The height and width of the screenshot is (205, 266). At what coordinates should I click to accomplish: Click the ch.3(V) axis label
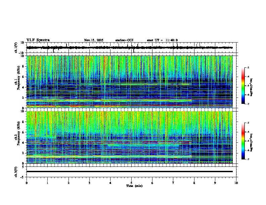pos(16,172)
